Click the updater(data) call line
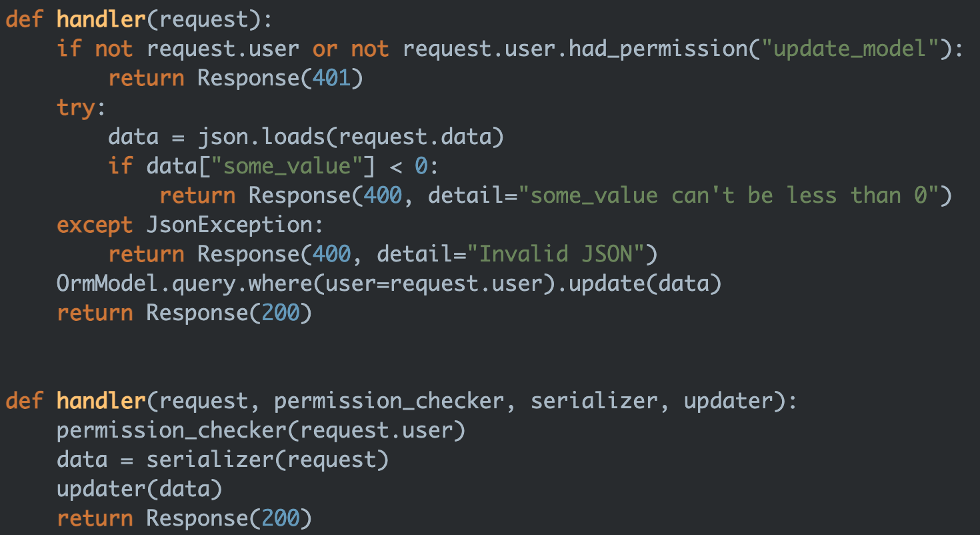 click(x=139, y=489)
